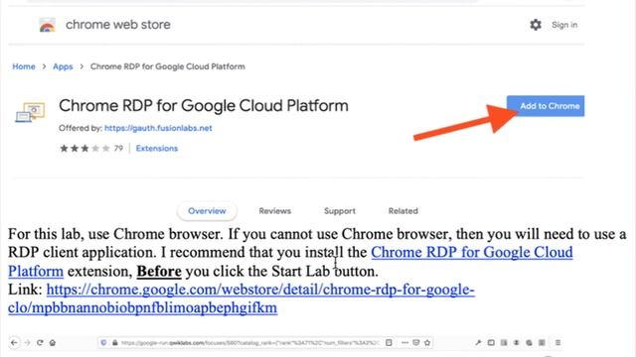Click the browser Forward arrow button

tap(27, 342)
